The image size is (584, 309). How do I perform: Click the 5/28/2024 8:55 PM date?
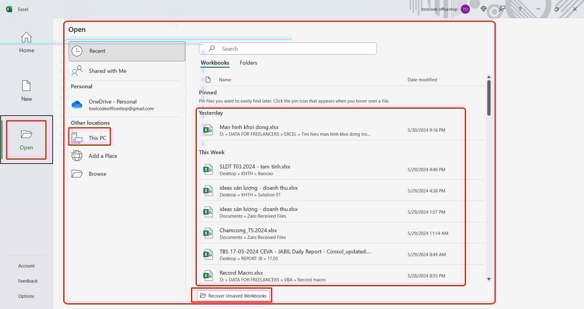(x=426, y=275)
